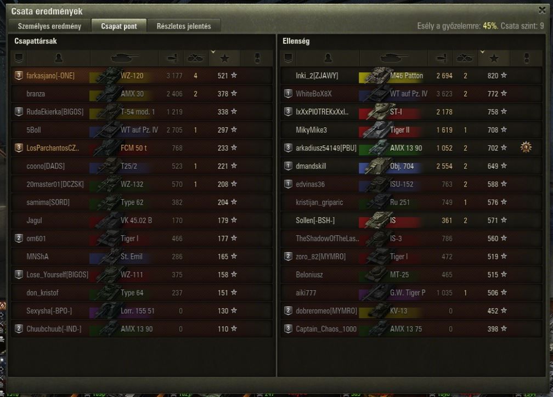
Task: Select enemy MikyMike3
Action: 311,130
